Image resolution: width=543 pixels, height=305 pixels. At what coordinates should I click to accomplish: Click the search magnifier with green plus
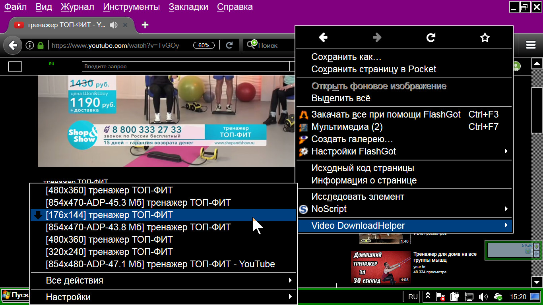pyautogui.click(x=251, y=44)
